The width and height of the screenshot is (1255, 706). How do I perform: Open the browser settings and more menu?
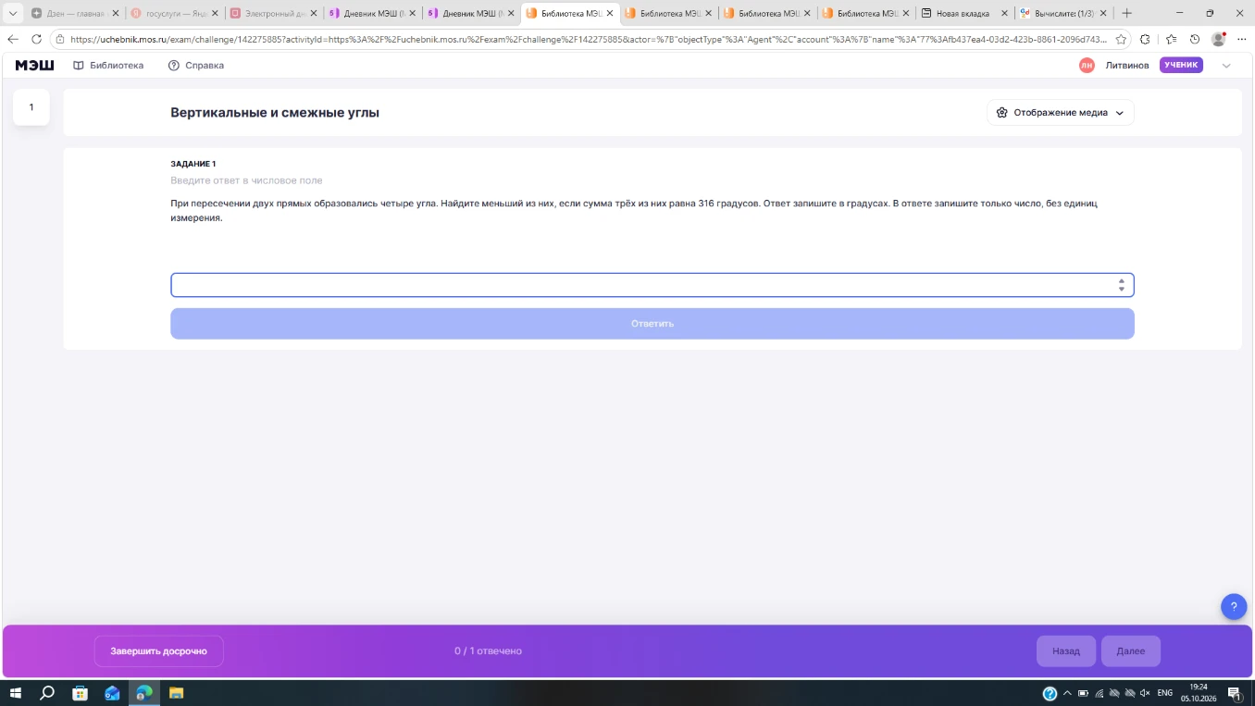pyautogui.click(x=1242, y=39)
